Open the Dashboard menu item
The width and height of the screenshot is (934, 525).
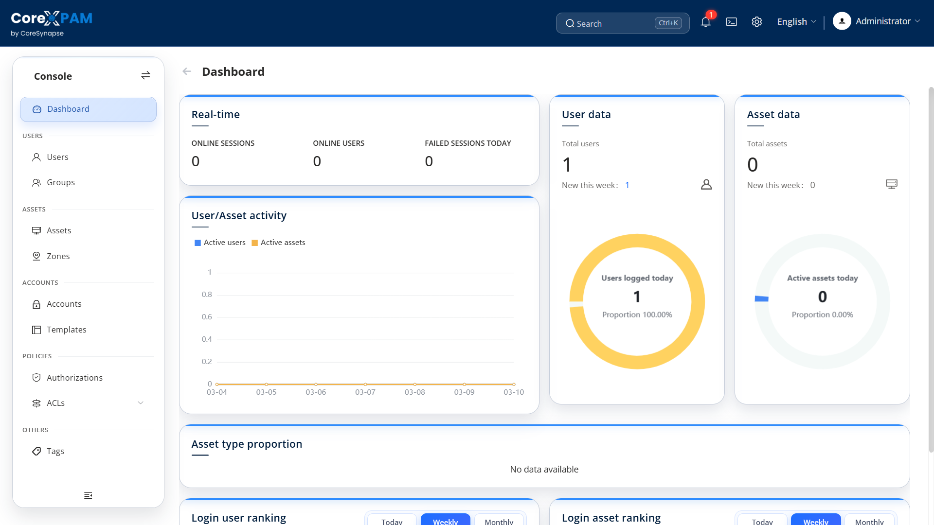coord(88,109)
